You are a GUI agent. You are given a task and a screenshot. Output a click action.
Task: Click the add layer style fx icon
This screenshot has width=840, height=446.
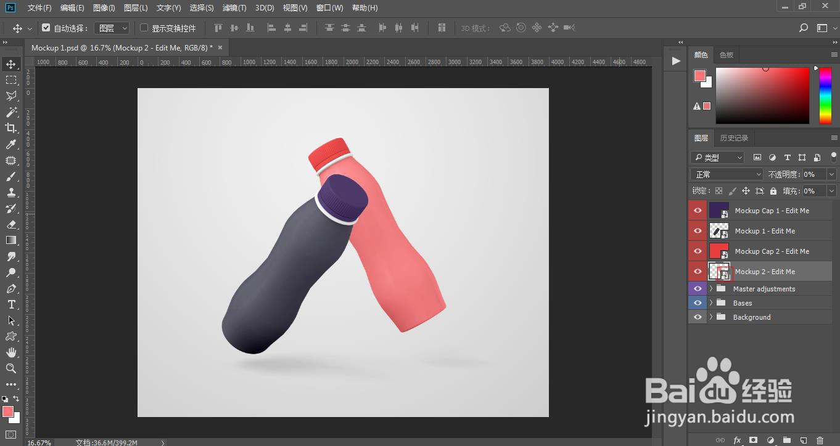tap(737, 440)
